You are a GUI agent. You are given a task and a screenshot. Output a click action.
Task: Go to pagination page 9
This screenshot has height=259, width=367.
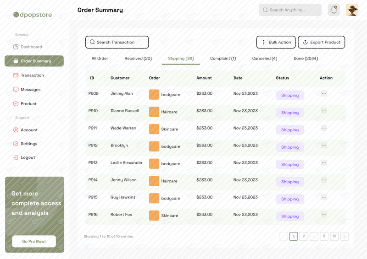324,236
